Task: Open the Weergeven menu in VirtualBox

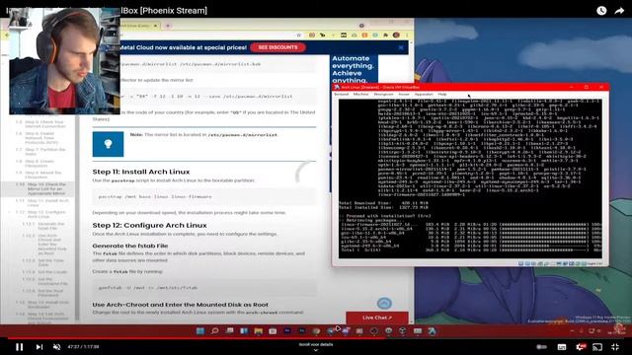Action: point(383,95)
